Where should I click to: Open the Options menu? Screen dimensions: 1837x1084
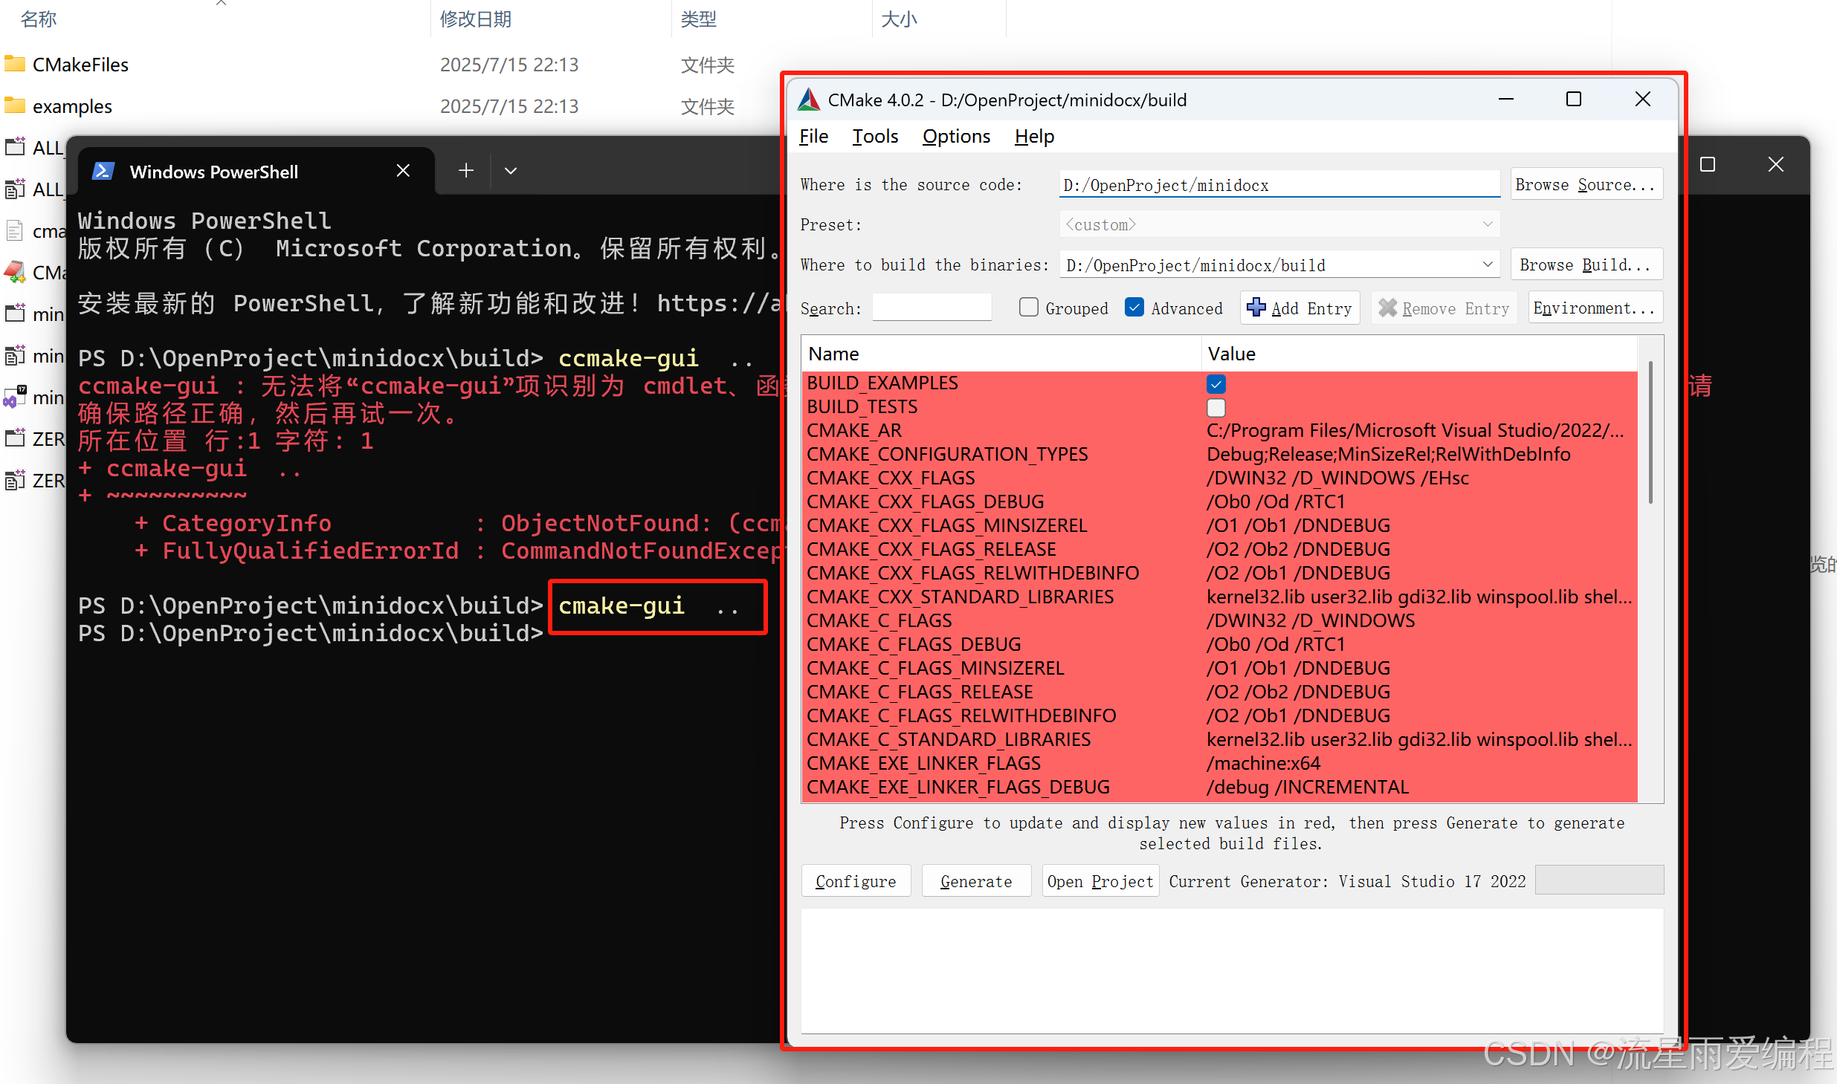click(956, 137)
